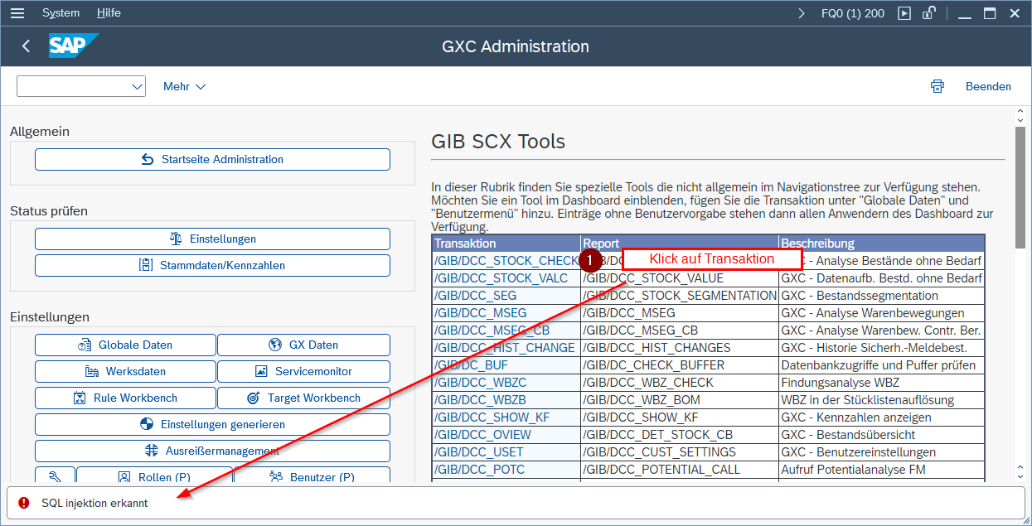
Task: Expand title bar chevron next to FQ0
Action: point(802,13)
